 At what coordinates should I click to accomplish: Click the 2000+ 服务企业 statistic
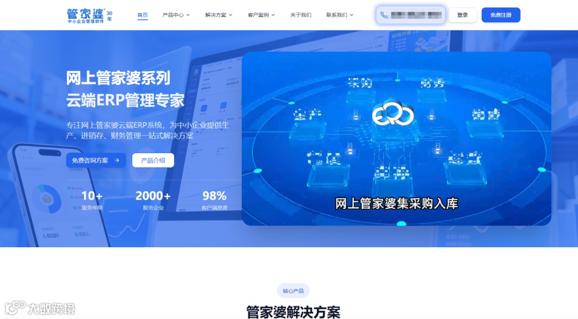click(153, 200)
